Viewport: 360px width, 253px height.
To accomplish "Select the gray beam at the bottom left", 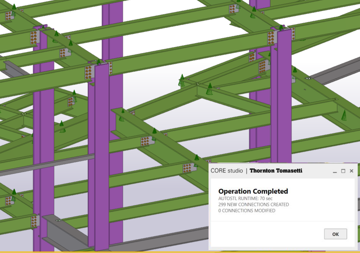I will 65,232.
